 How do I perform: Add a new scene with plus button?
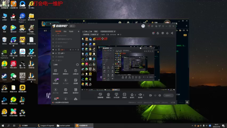79,31
